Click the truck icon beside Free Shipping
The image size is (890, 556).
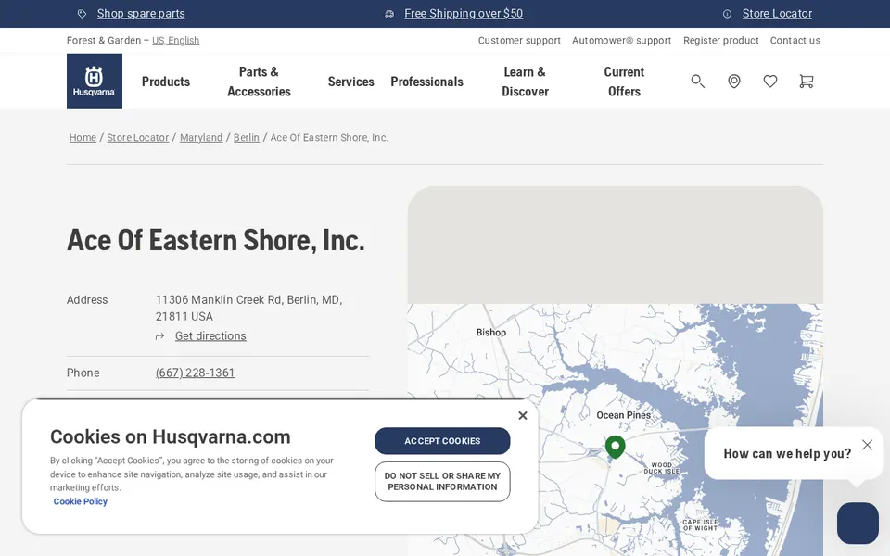coord(389,14)
